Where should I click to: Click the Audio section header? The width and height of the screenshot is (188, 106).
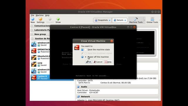(117, 87)
